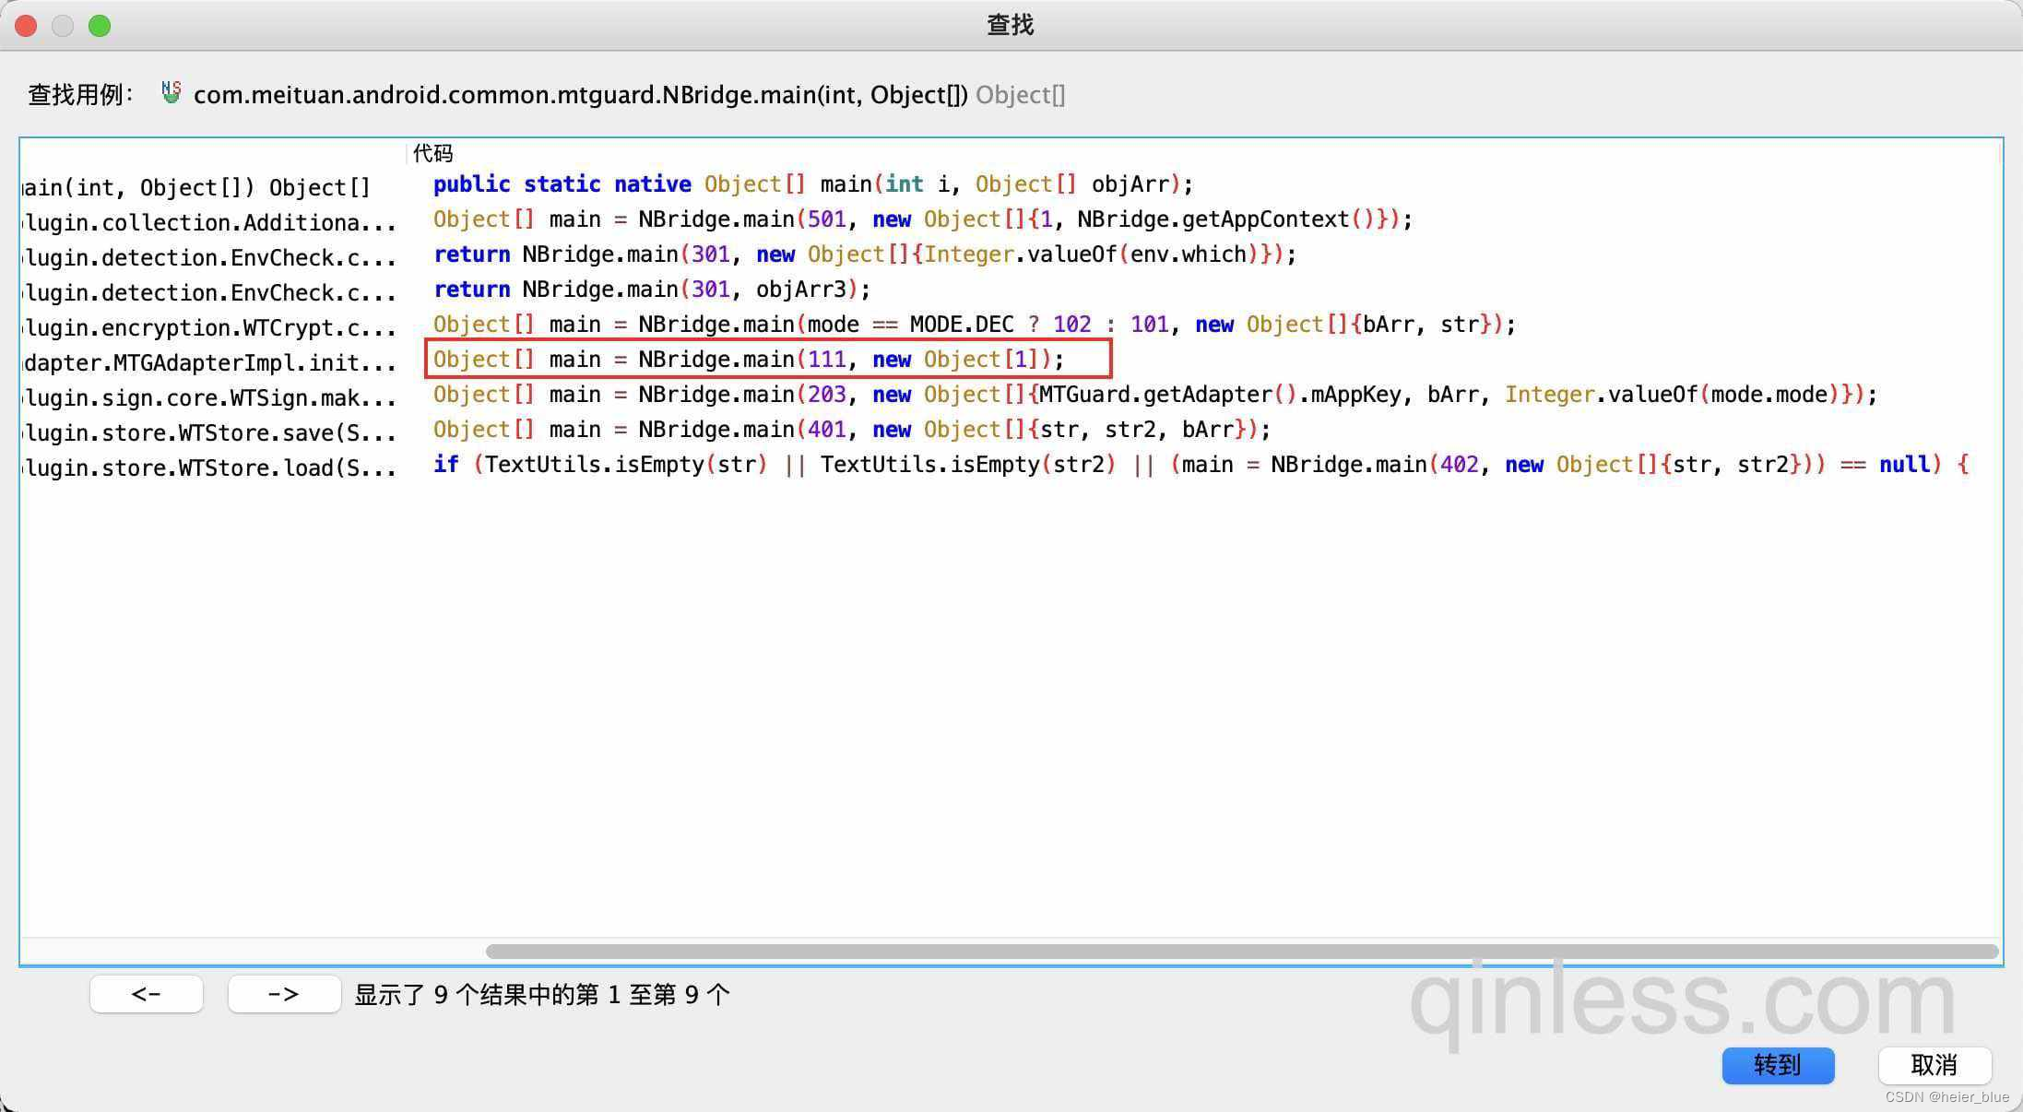Click node 'lugin.collection.Additiona...'
This screenshot has height=1112, width=2023.
209,223
